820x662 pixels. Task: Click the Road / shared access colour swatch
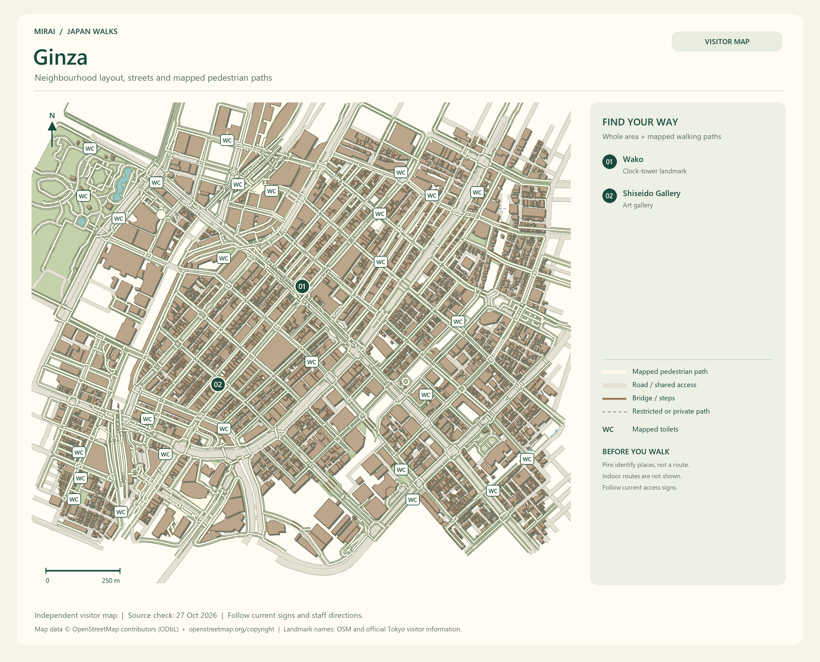pos(614,385)
